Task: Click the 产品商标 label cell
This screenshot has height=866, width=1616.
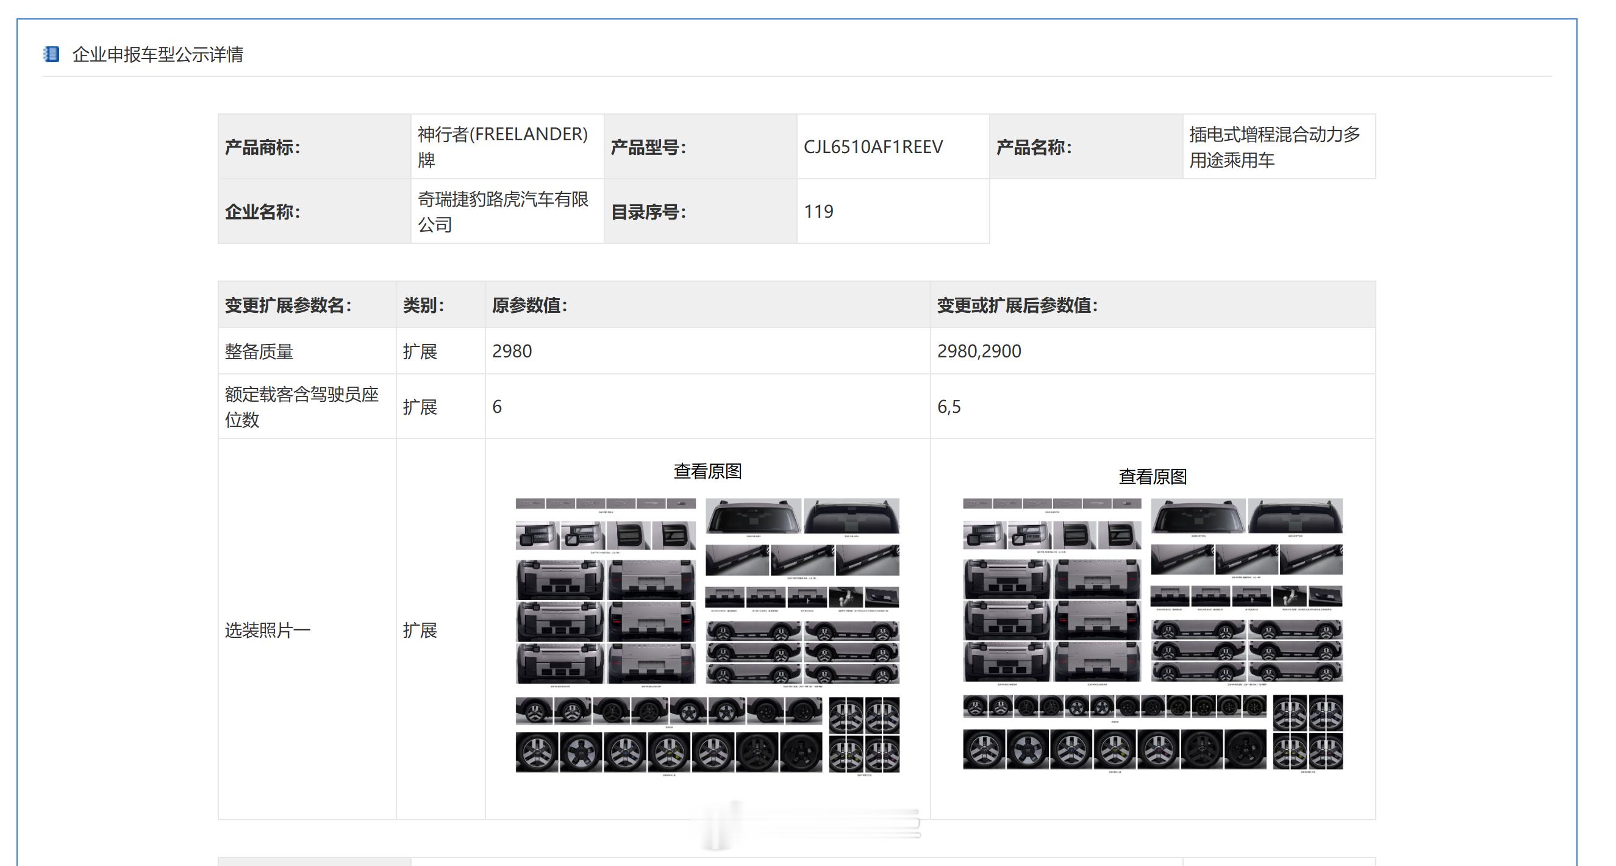Action: (314, 147)
